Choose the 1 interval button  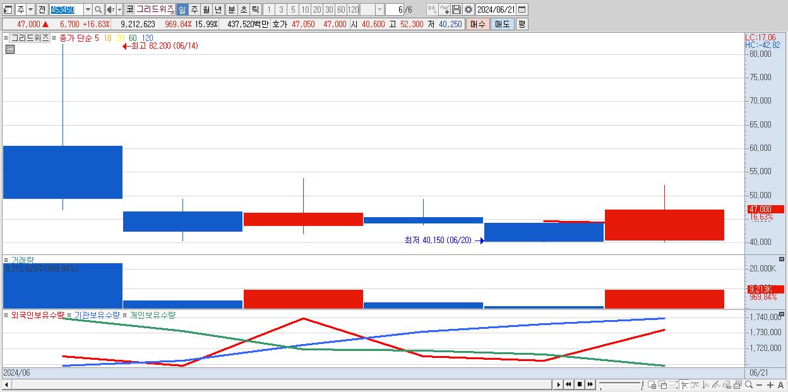click(268, 9)
